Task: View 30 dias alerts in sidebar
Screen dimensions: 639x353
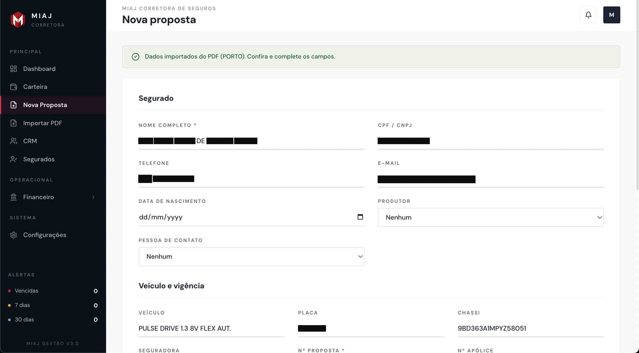Action: click(x=24, y=320)
